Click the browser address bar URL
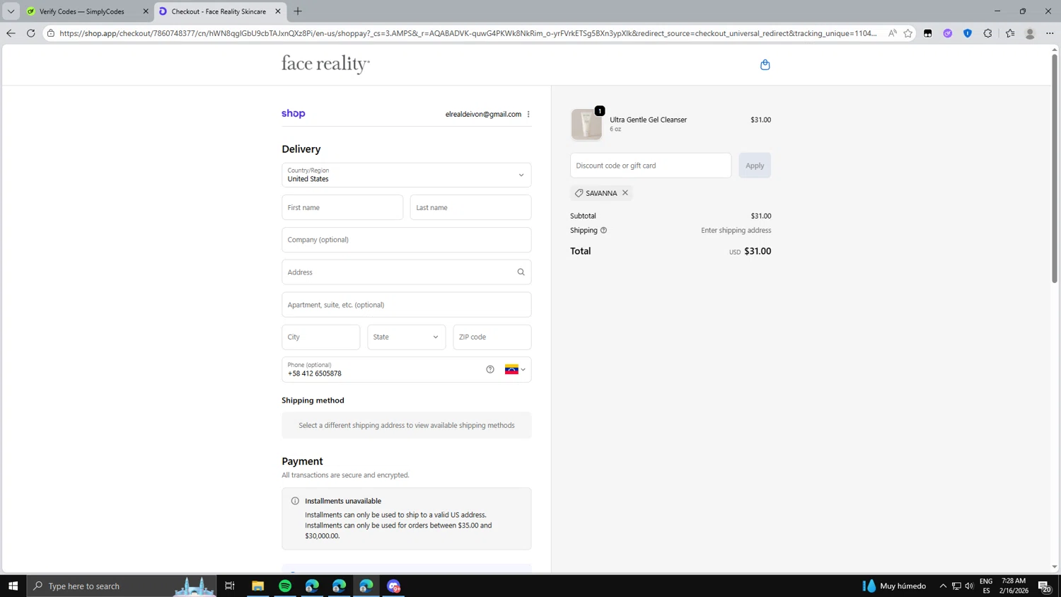The image size is (1061, 597). 467,33
